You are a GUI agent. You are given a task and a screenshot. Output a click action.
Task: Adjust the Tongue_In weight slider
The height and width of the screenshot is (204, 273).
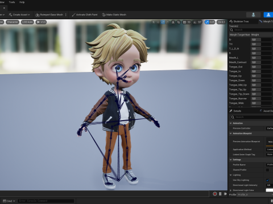click(x=262, y=71)
